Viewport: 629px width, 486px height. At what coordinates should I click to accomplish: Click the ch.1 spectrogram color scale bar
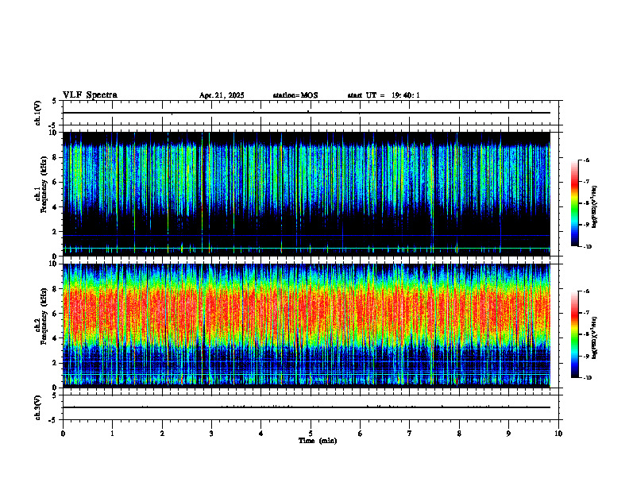[574, 203]
